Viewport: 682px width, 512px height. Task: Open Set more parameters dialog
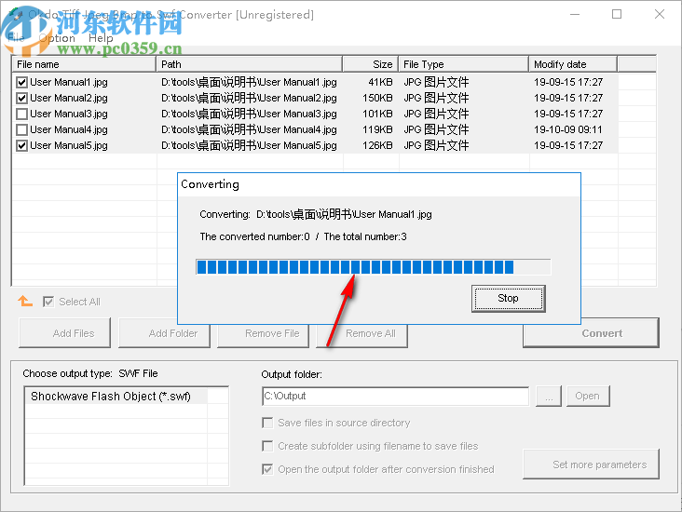[591, 465]
